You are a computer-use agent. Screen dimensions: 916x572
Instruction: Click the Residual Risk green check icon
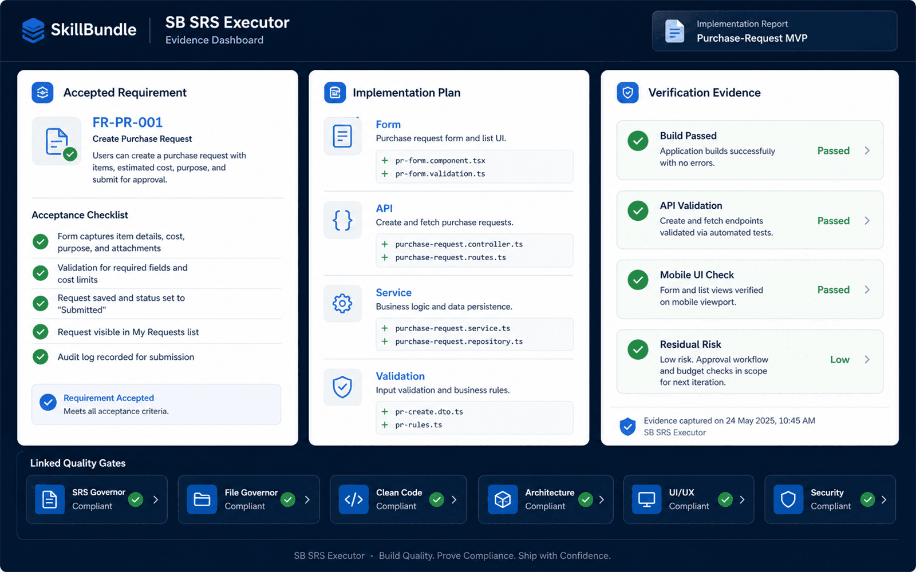(x=638, y=349)
